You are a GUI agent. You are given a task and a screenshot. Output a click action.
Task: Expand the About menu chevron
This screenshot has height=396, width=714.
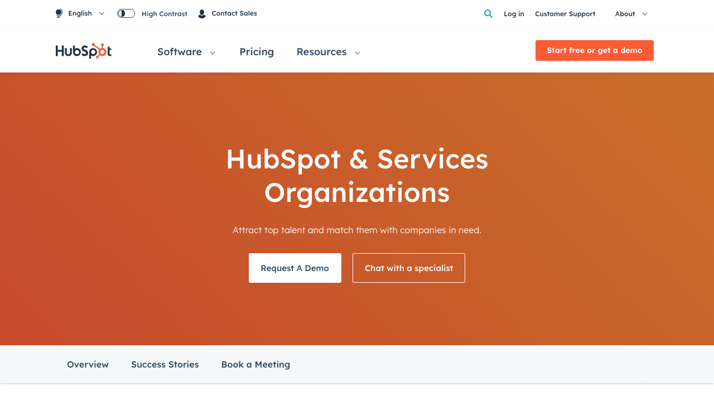(645, 14)
